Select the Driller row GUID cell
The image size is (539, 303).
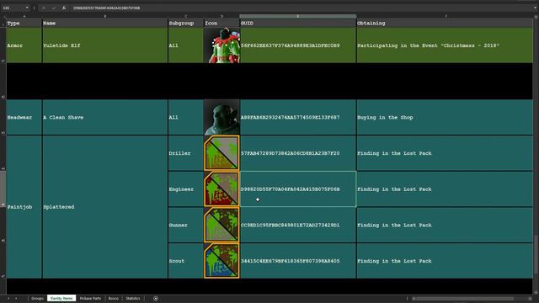298,153
